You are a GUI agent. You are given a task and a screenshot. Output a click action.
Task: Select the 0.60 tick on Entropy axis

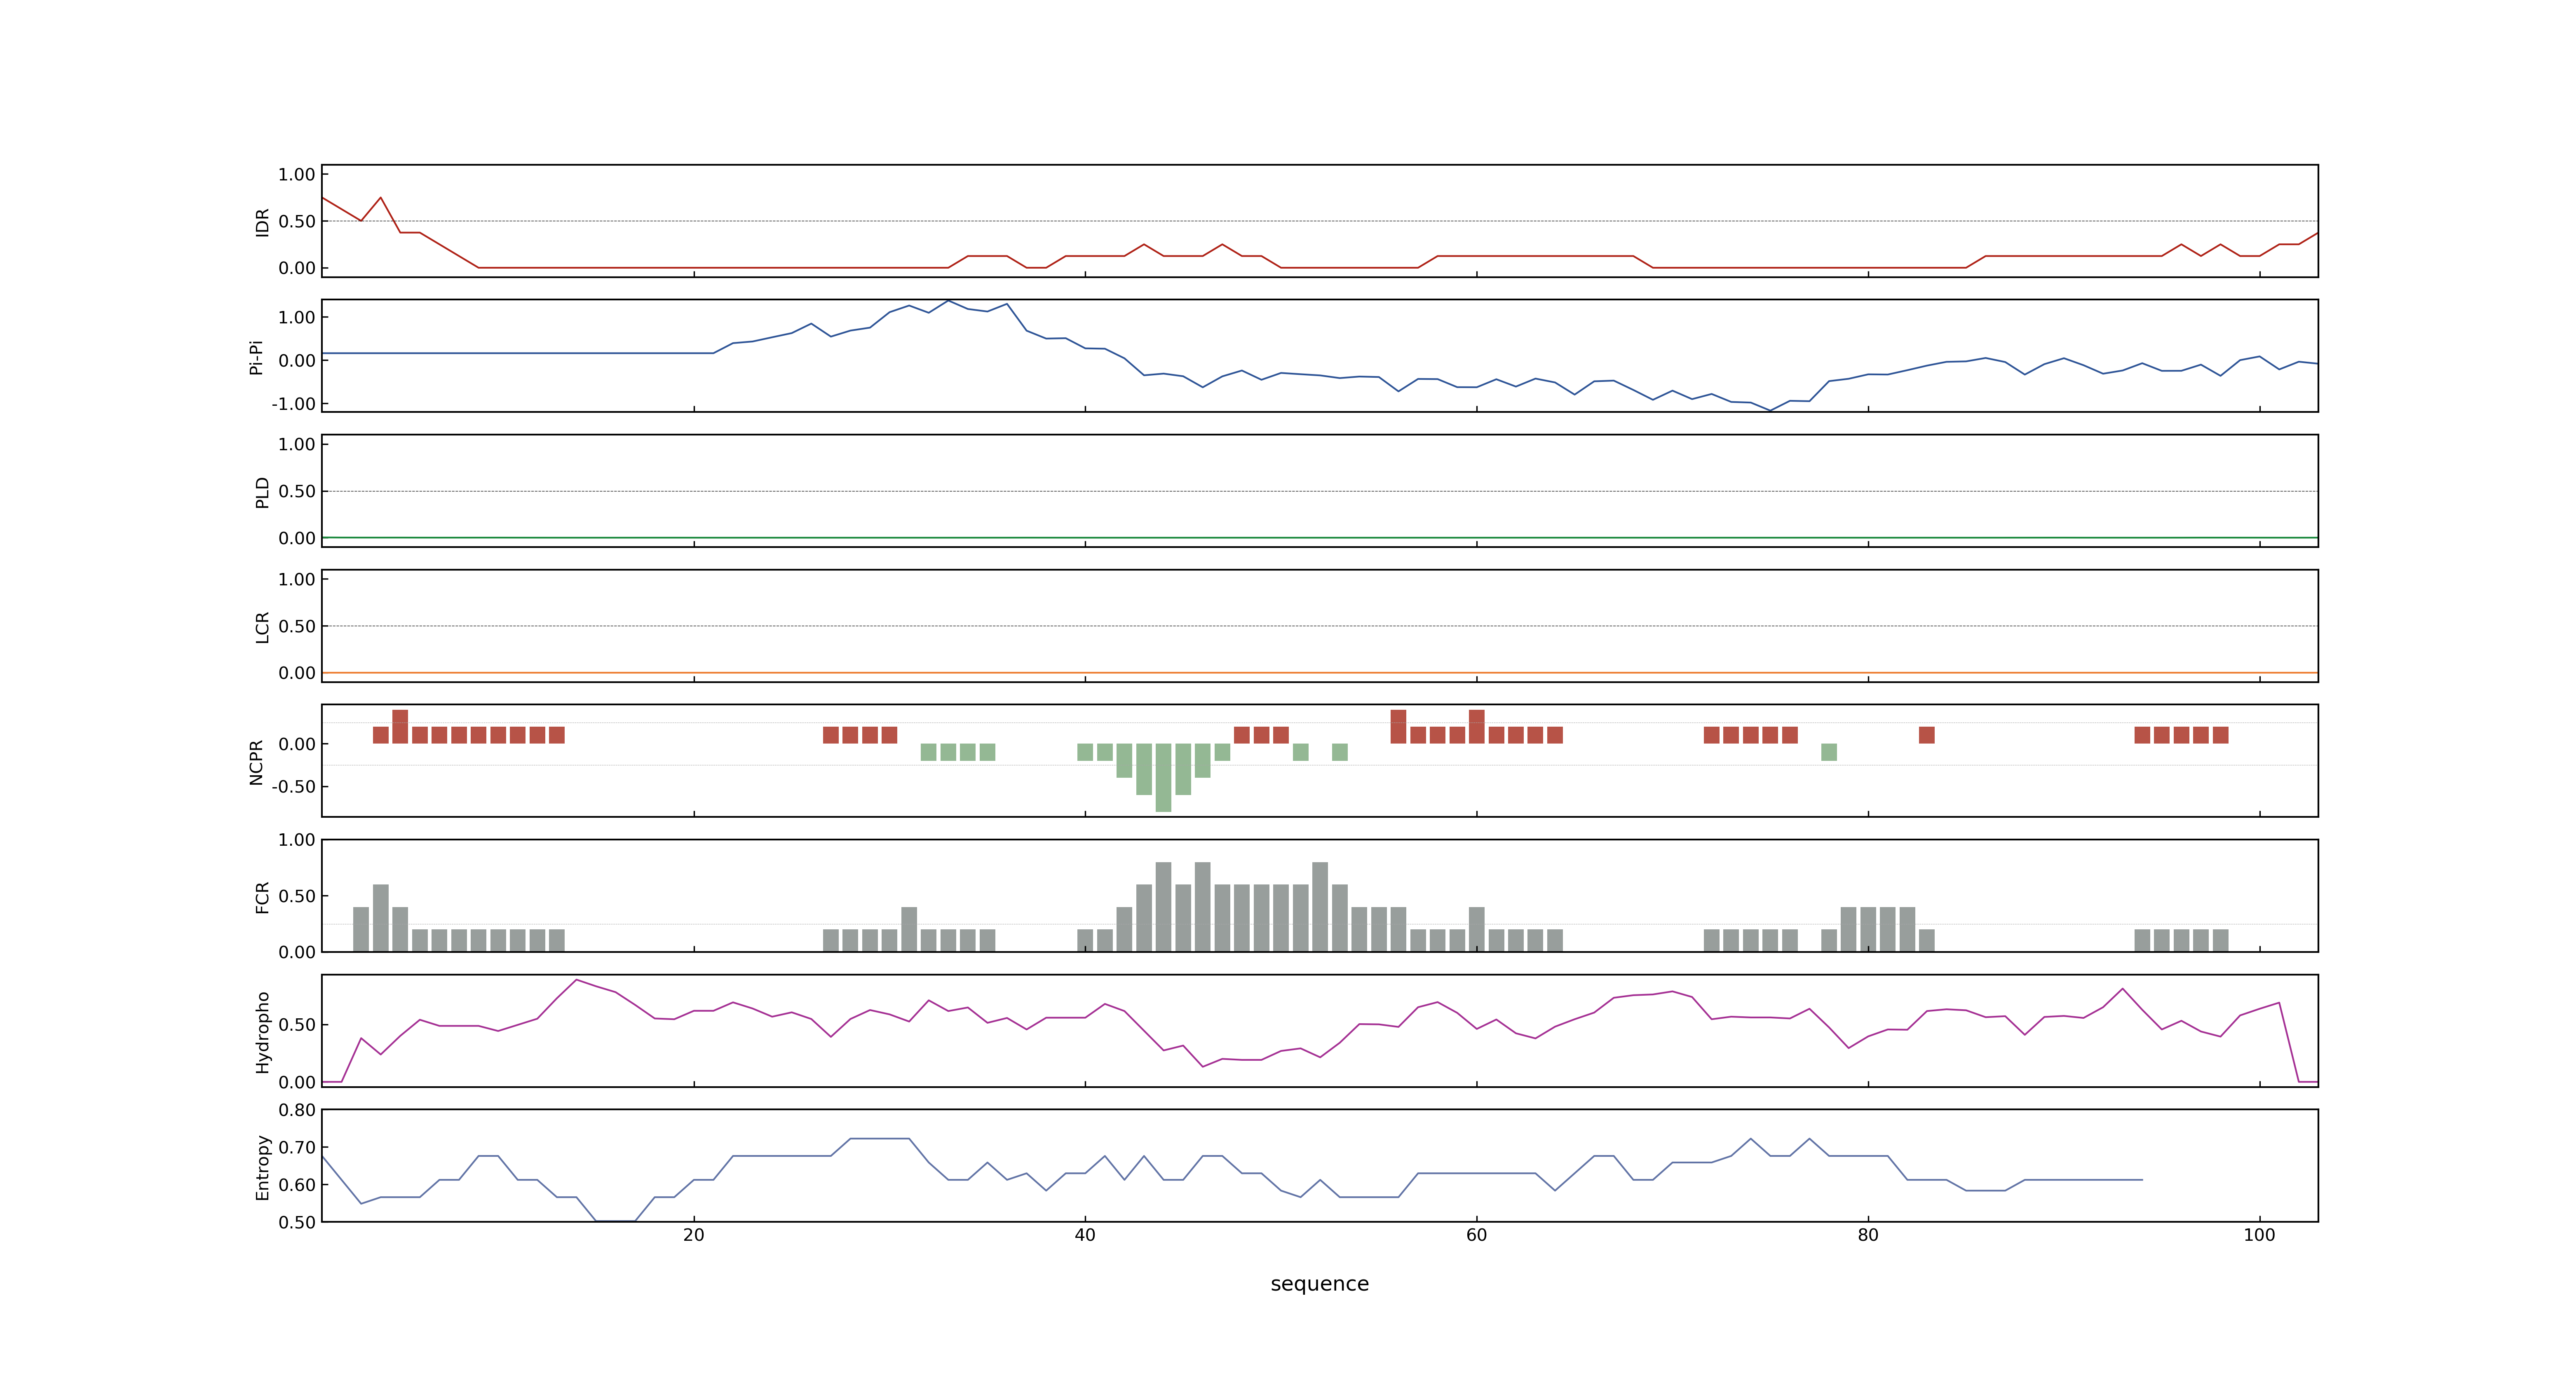(297, 1185)
